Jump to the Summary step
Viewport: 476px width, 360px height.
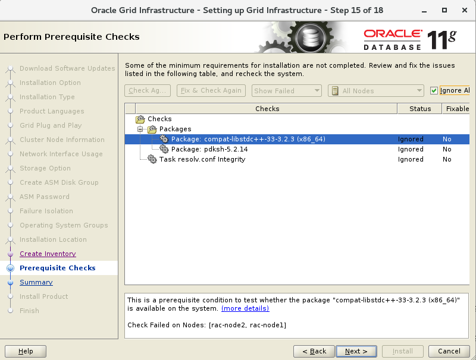click(x=36, y=282)
